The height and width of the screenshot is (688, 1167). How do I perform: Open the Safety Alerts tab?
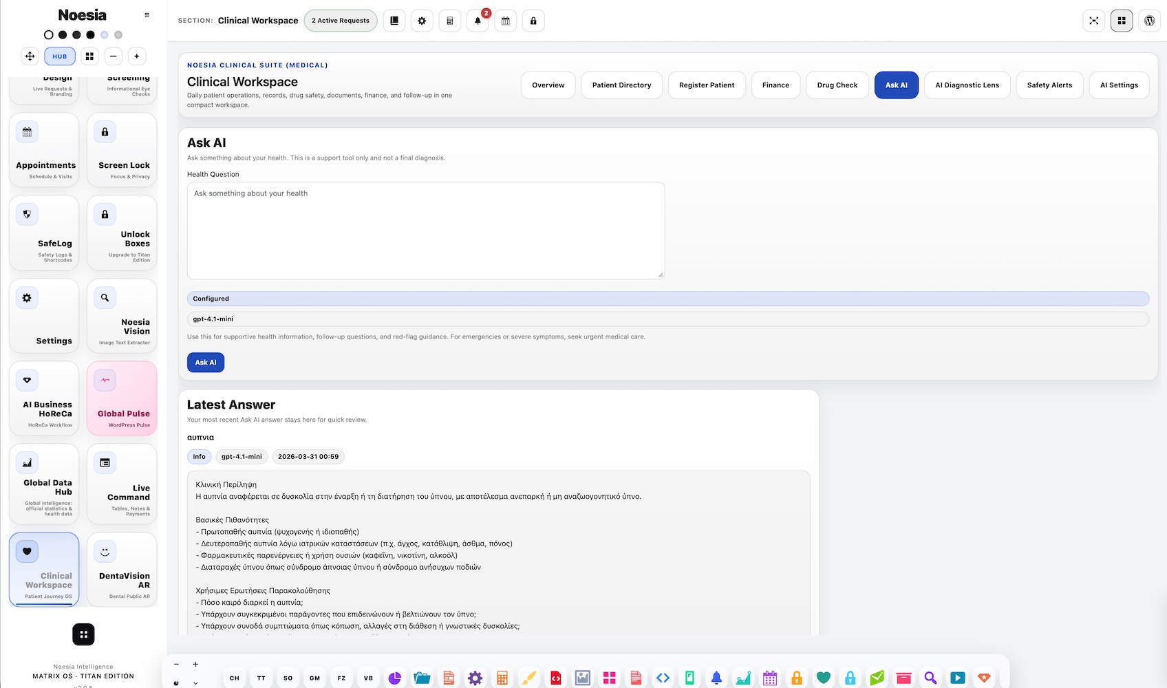[x=1049, y=85]
